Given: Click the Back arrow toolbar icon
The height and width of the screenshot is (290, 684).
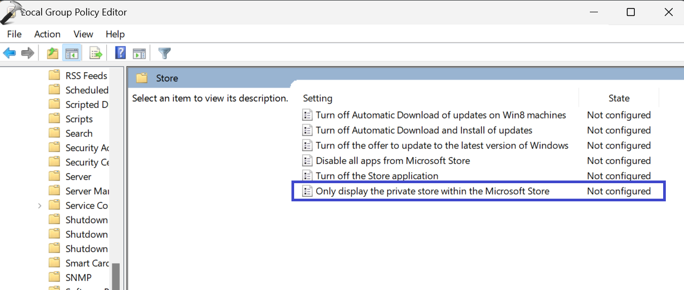Looking at the screenshot, I should pos(10,53).
